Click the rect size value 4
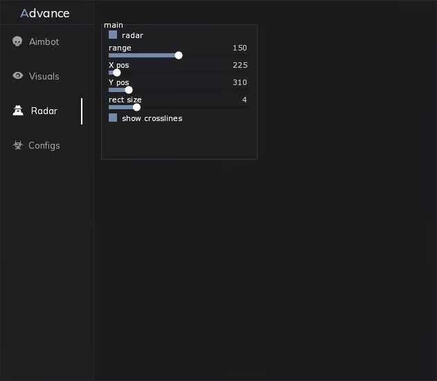The width and height of the screenshot is (437, 381). pyautogui.click(x=244, y=100)
